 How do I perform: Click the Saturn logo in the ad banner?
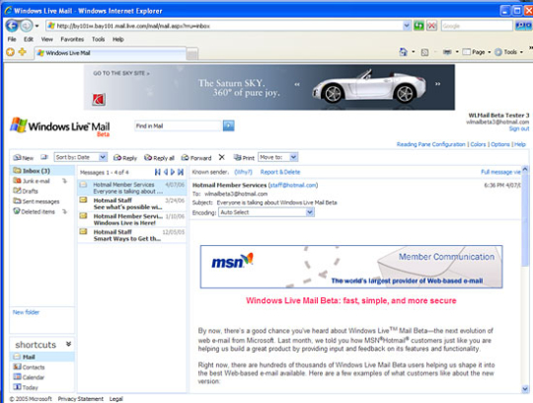(99, 100)
